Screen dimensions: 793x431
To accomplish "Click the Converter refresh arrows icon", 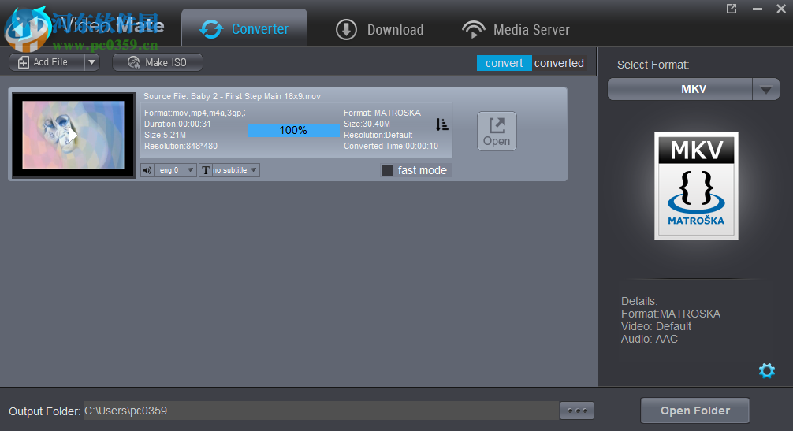I will [211, 29].
